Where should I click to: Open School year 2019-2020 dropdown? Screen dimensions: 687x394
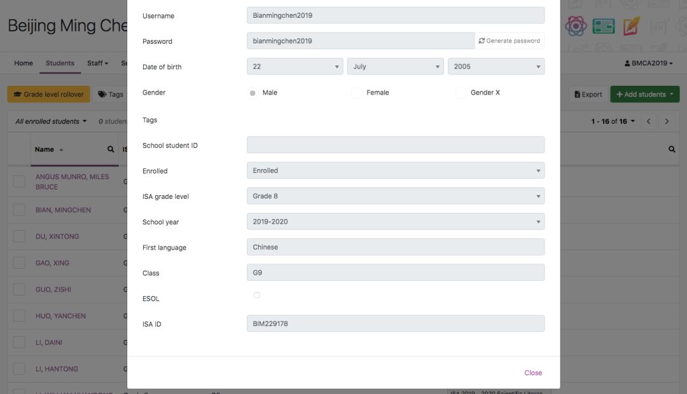395,222
